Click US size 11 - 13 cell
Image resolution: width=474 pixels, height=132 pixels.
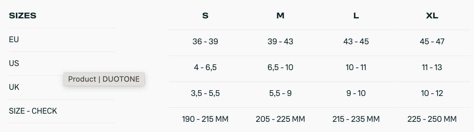[x=432, y=67]
